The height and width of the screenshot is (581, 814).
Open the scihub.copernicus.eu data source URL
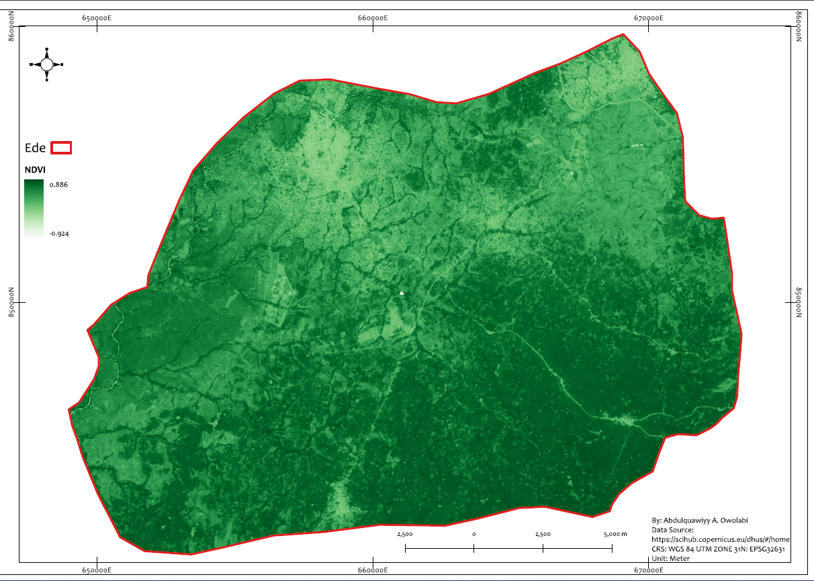pyautogui.click(x=721, y=539)
